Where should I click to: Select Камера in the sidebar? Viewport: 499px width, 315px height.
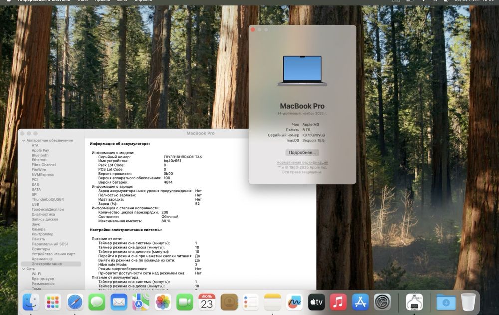(38, 229)
